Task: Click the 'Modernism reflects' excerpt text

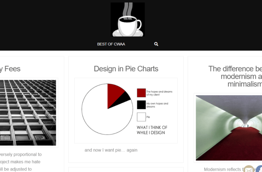Action: [223, 169]
